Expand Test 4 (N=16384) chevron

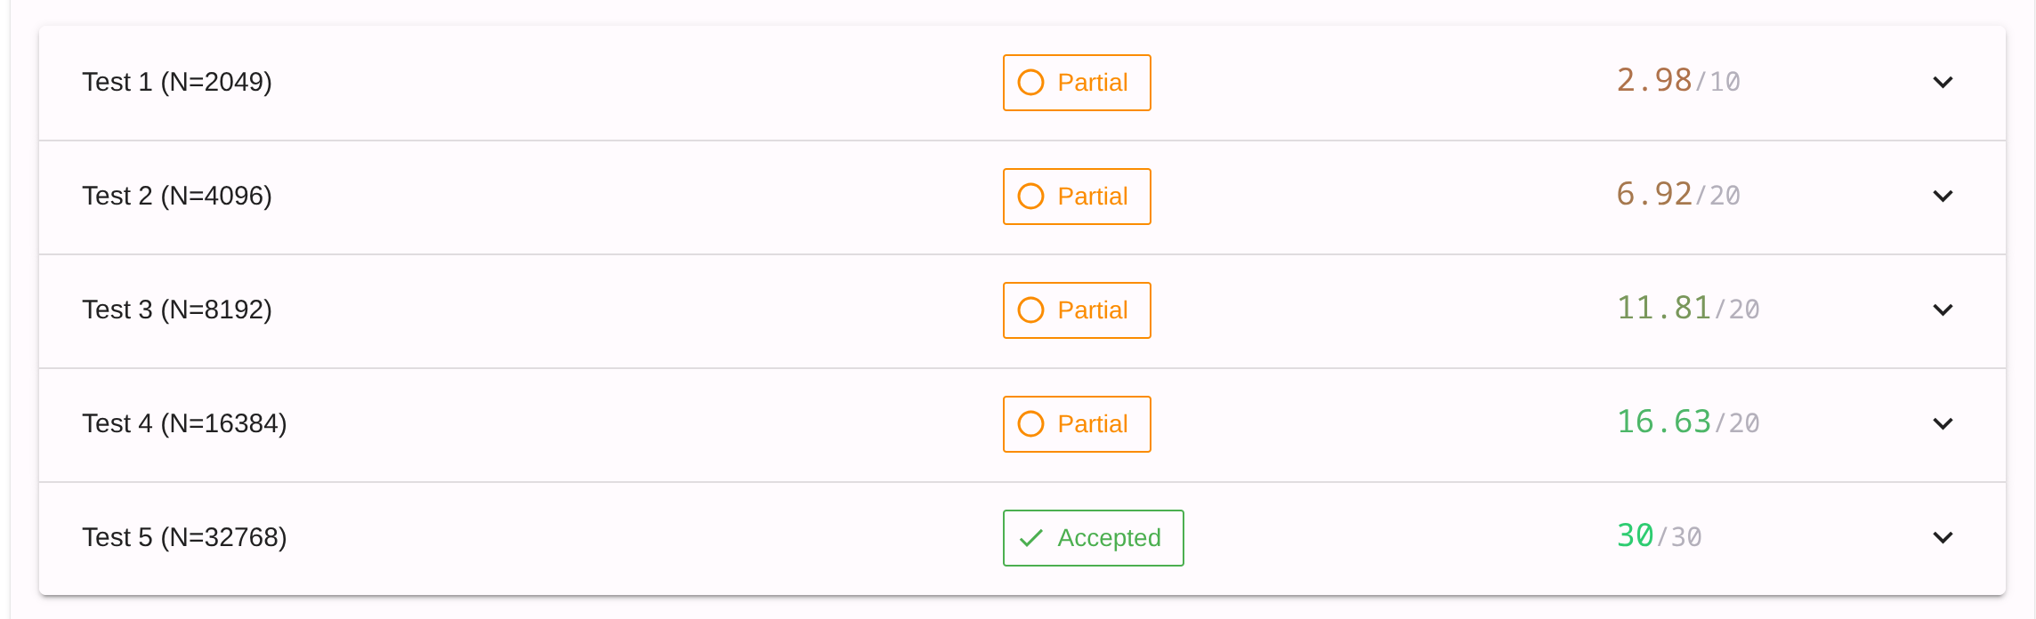coord(1943,424)
